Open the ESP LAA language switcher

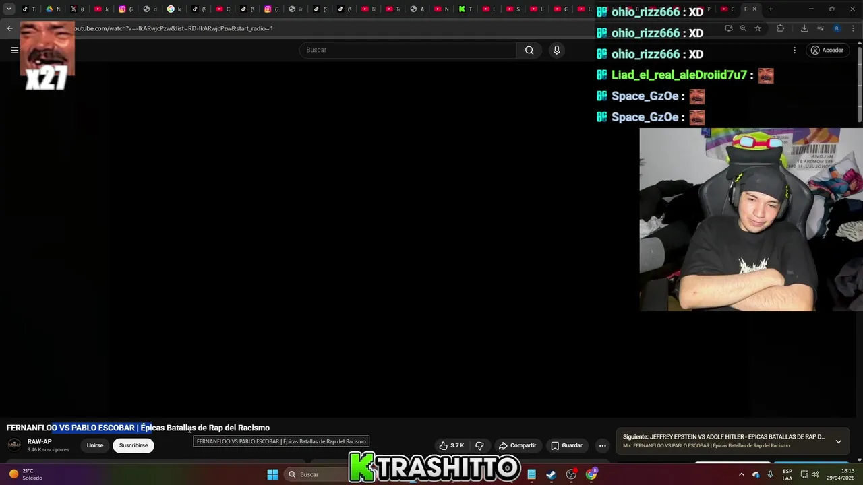pos(787,474)
